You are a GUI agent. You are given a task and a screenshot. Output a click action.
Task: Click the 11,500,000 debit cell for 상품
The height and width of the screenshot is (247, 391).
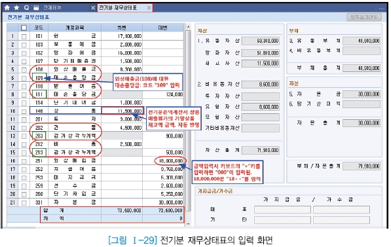tap(122, 111)
